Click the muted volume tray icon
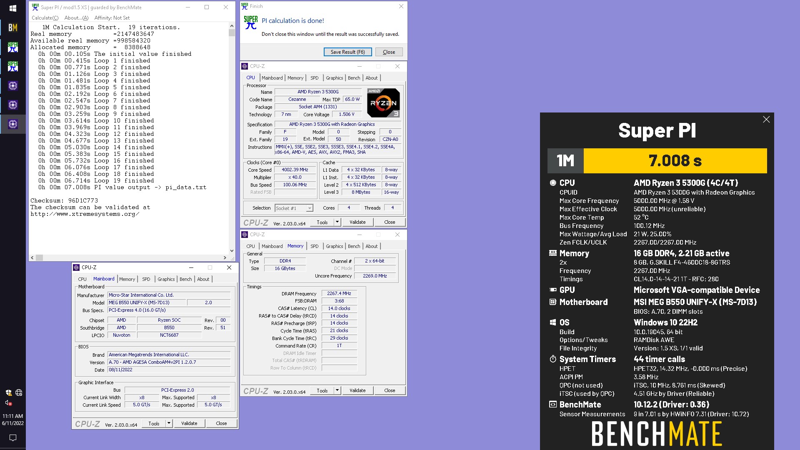800x450 pixels. 8,403
